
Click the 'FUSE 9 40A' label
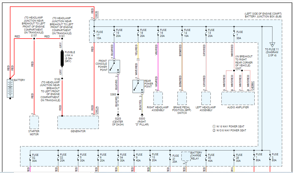[x=139, y=158]
